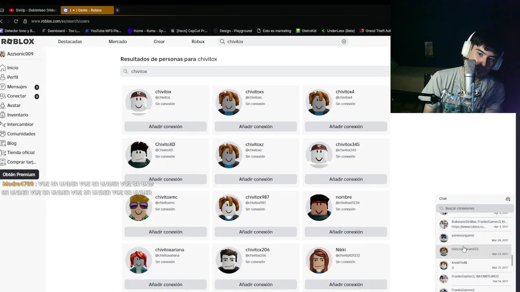Add connection for nombre
Image resolution: width=520 pixels, height=292 pixels.
[x=346, y=232]
